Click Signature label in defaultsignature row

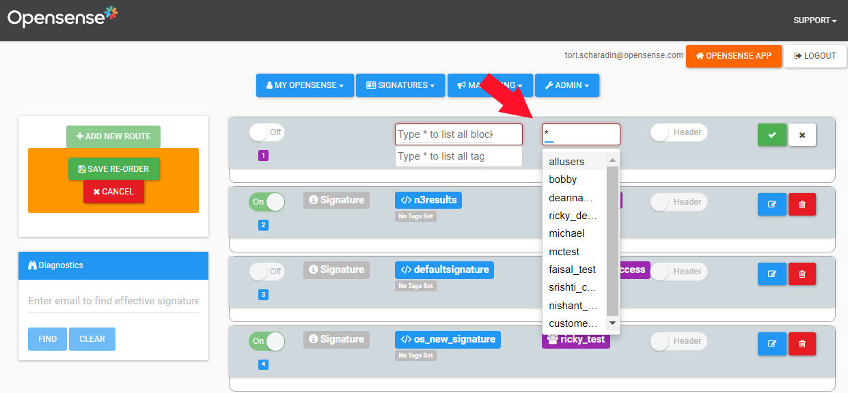pyautogui.click(x=336, y=270)
